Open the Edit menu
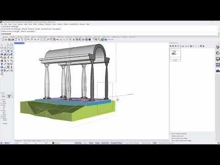The height and width of the screenshot is (165, 220). pyautogui.click(x=5, y=24)
